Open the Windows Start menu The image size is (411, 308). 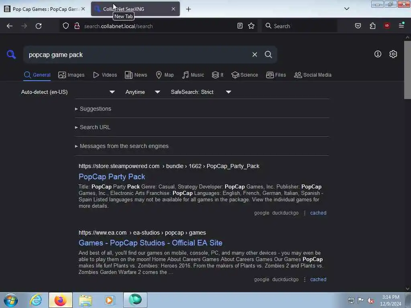[11, 300]
